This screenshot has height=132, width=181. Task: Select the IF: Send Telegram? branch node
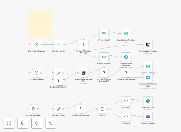coord(104,57)
